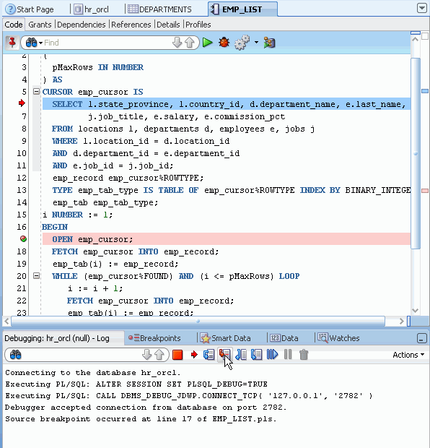Click the trash (garbage collection) icon
430x448 pixels.
pos(304,355)
